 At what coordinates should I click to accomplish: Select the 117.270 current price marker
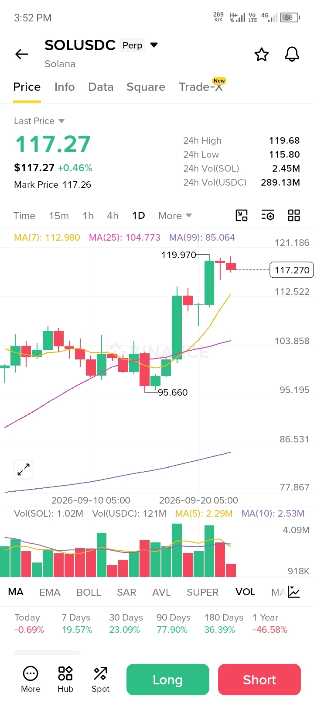(292, 270)
